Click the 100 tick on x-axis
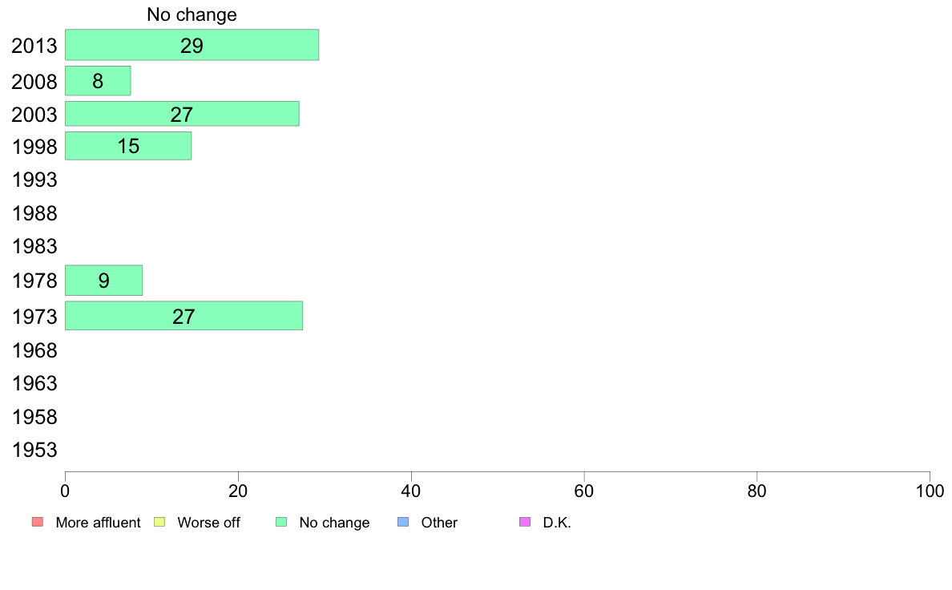This screenshot has height=590, width=952. pos(930,491)
